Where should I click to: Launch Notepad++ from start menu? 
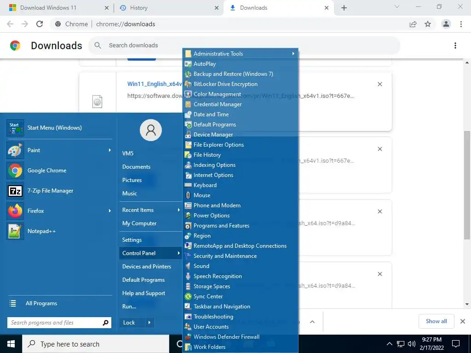tap(60, 232)
